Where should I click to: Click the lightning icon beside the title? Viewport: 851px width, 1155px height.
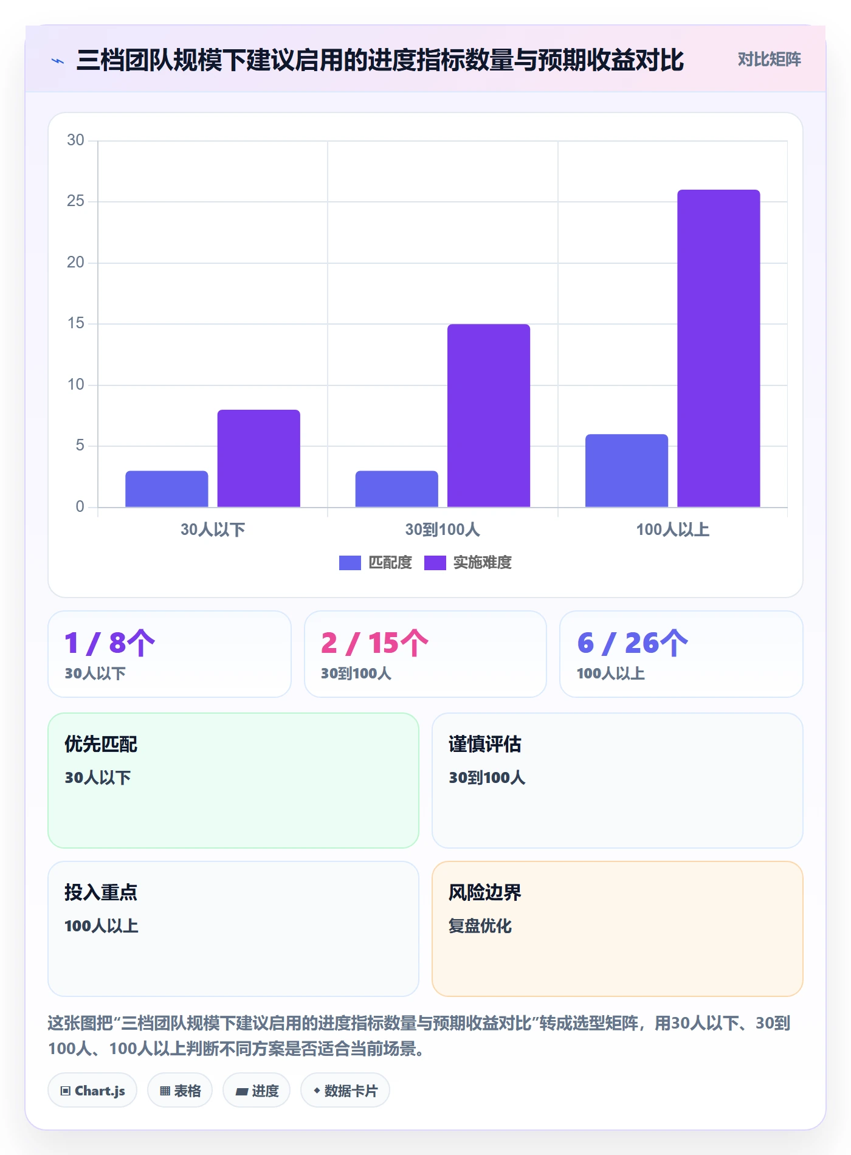[58, 61]
